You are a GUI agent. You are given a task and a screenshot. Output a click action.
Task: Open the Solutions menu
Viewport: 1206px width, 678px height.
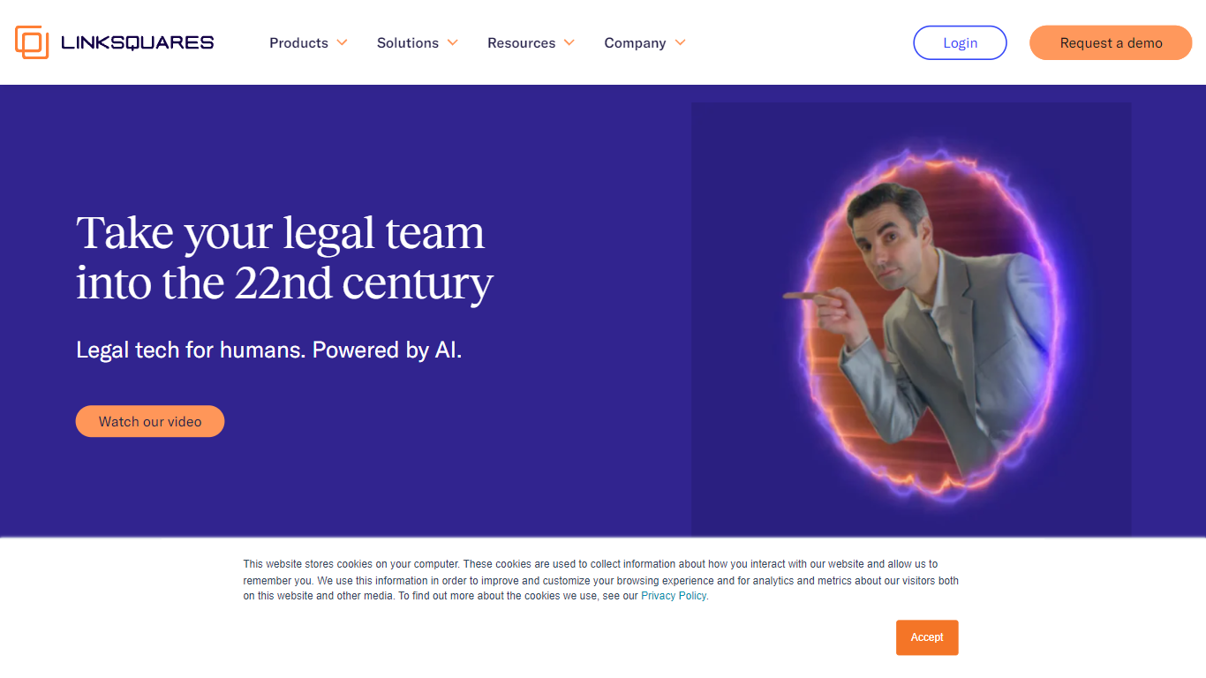[x=407, y=42]
